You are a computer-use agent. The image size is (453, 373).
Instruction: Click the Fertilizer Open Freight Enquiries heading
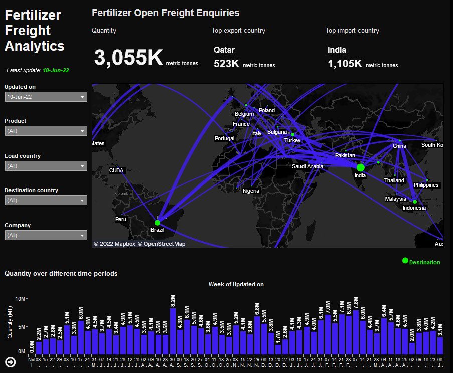click(x=166, y=13)
